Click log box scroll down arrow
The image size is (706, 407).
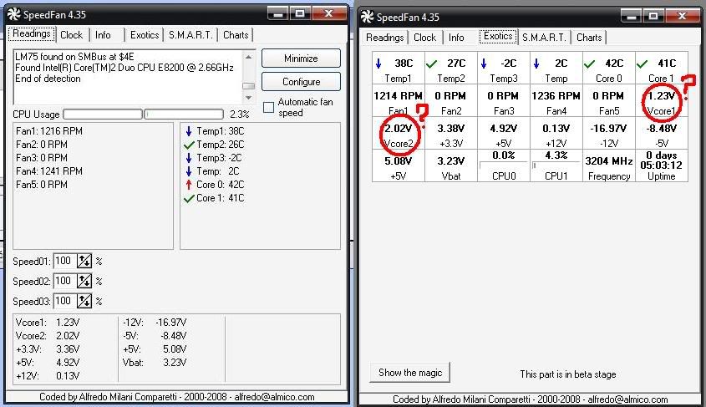(248, 97)
